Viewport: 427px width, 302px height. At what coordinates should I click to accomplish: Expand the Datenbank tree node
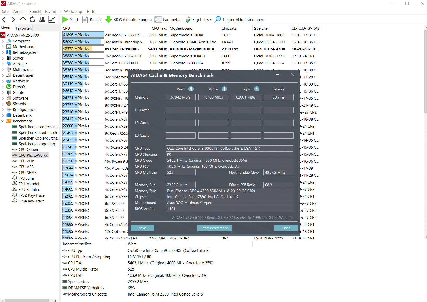tap(3, 115)
